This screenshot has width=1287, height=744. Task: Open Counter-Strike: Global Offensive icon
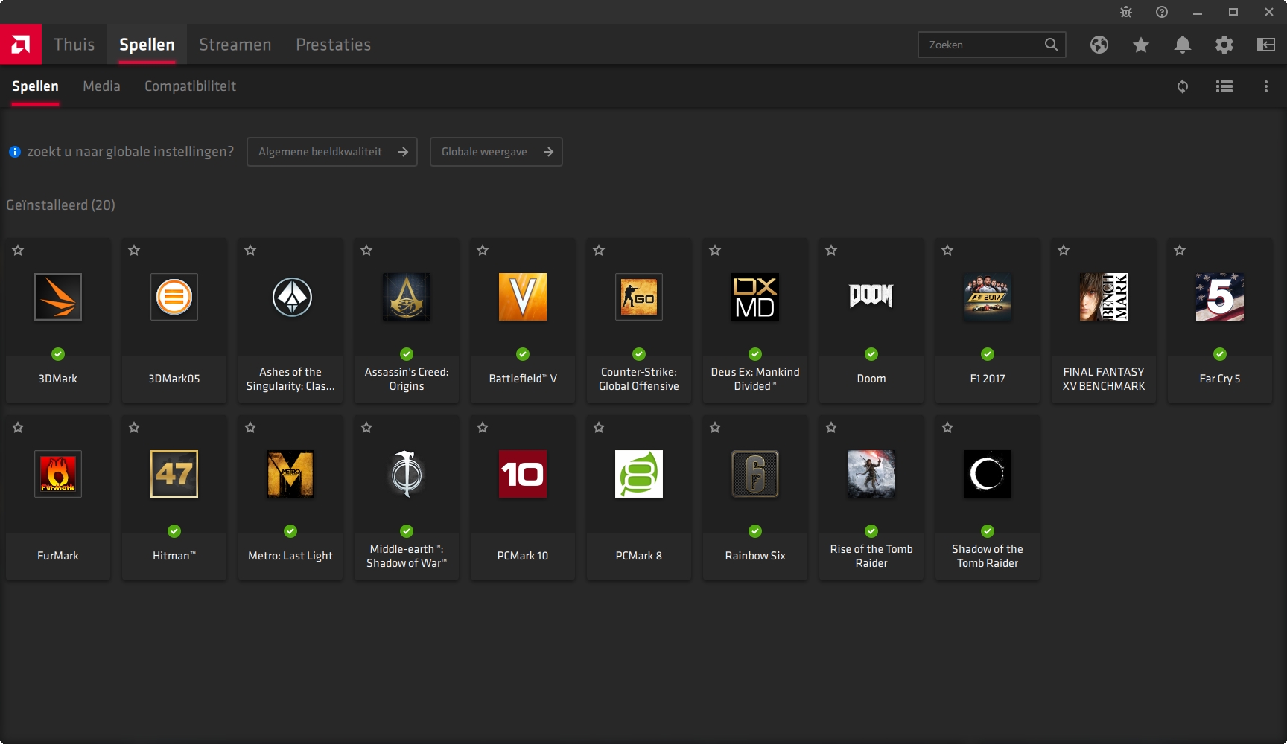pyautogui.click(x=639, y=297)
